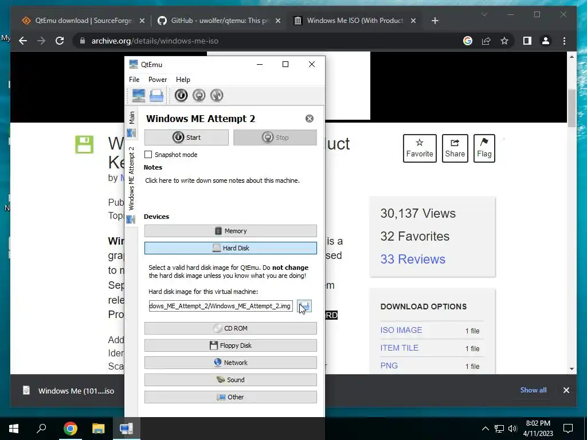Click the archive.org page vertical scrollbar
587x440 pixels.
572,108
